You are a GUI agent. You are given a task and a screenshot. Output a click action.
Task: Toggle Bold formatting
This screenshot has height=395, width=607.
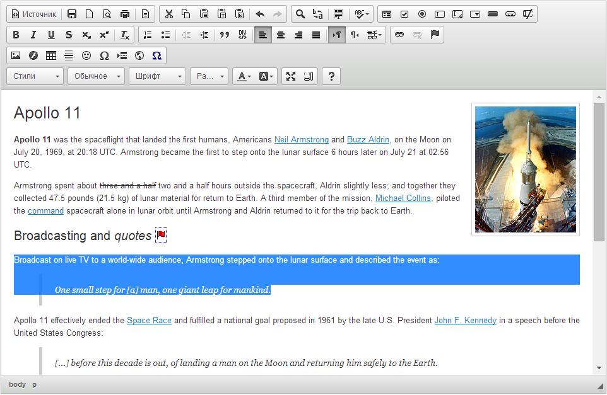(16, 35)
